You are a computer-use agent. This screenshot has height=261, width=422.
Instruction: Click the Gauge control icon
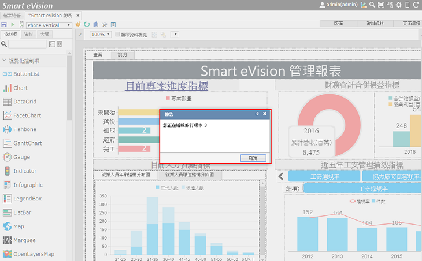click(8, 157)
